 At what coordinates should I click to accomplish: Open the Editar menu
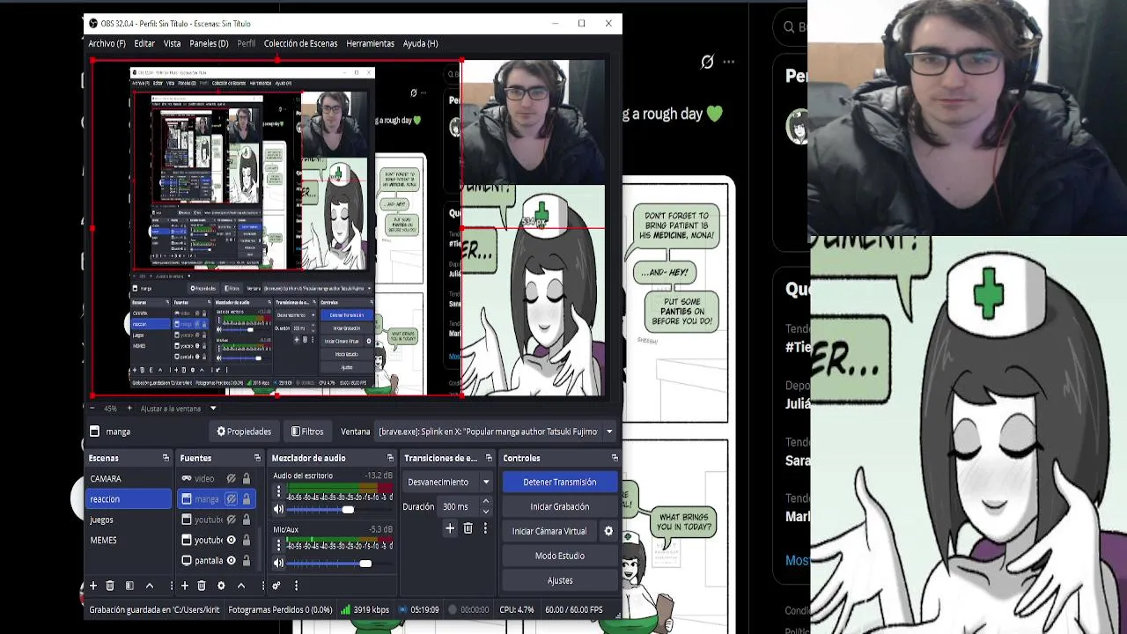tap(144, 43)
